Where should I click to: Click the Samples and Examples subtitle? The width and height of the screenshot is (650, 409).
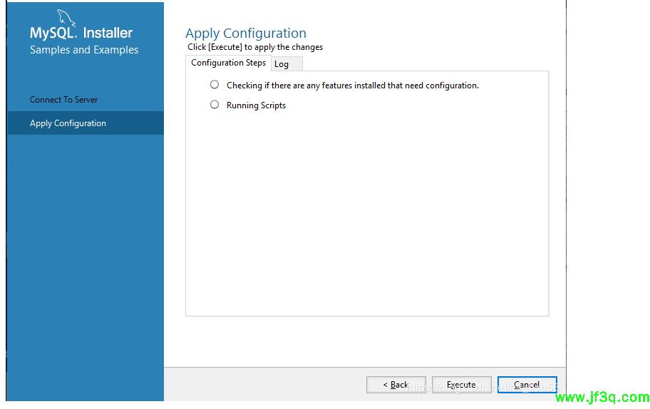pos(84,50)
